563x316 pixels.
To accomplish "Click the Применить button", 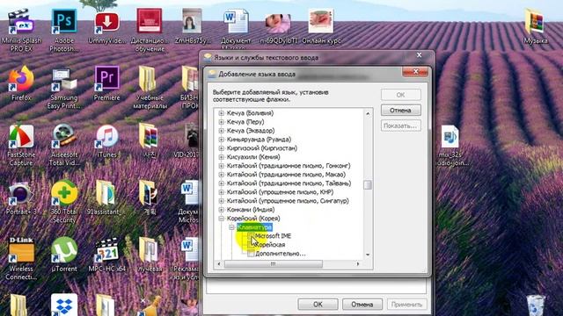I will coord(406,305).
